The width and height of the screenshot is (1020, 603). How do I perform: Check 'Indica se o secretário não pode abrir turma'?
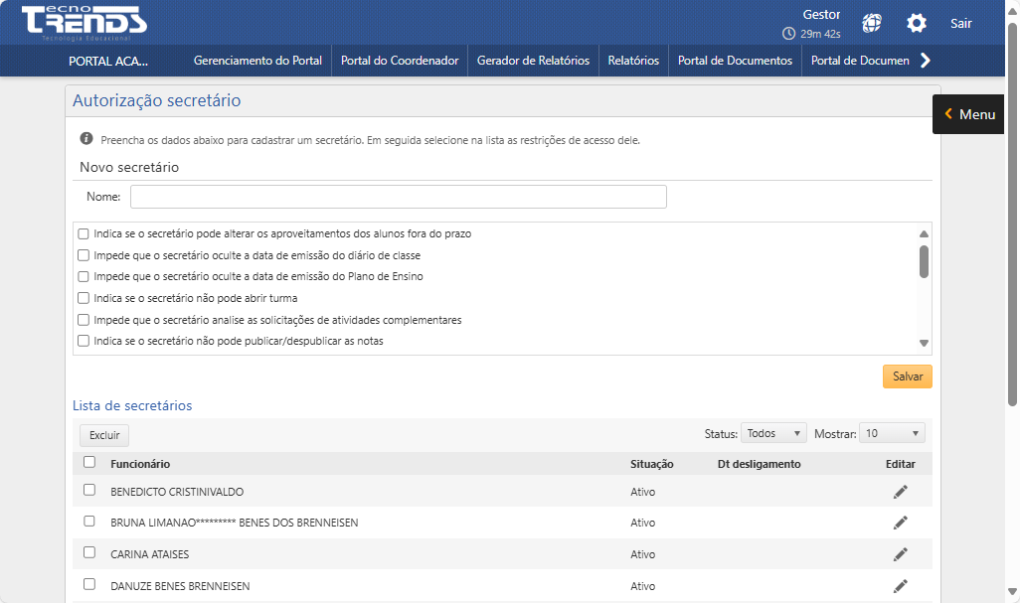[84, 298]
